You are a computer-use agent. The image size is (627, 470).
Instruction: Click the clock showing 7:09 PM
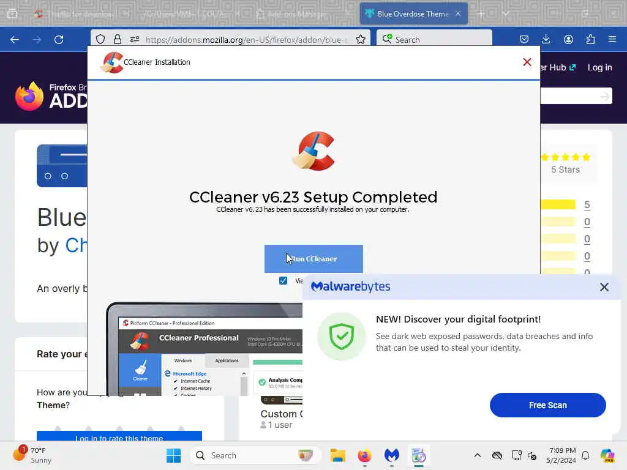tap(562, 455)
